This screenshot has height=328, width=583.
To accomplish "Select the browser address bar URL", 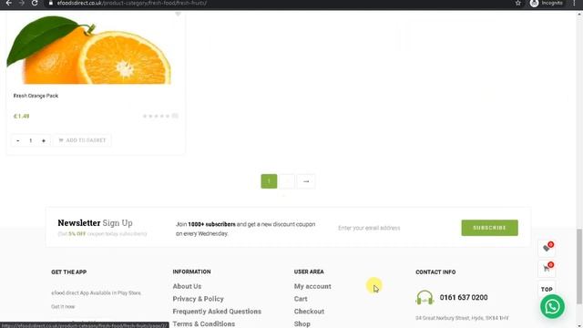I will point(131,3).
